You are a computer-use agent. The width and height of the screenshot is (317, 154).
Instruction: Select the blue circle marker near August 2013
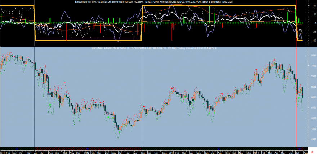tap(219, 149)
